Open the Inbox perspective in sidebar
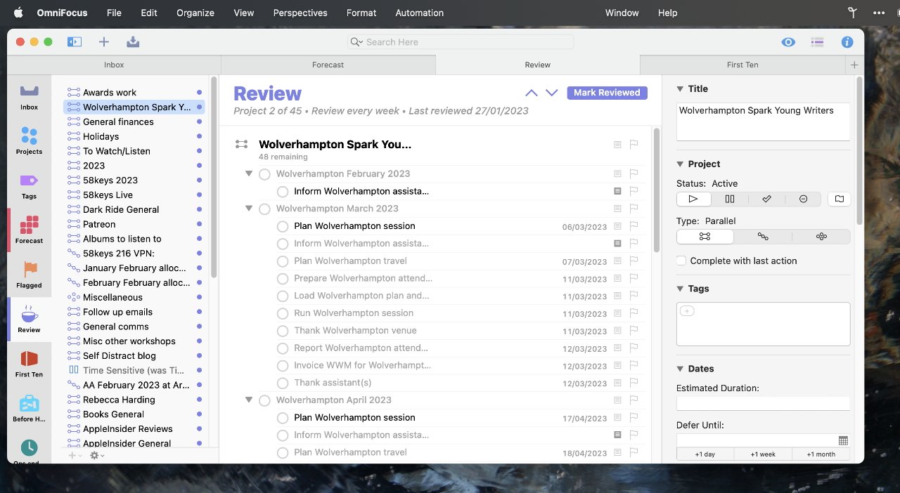Image resolution: width=900 pixels, height=493 pixels. 29,96
